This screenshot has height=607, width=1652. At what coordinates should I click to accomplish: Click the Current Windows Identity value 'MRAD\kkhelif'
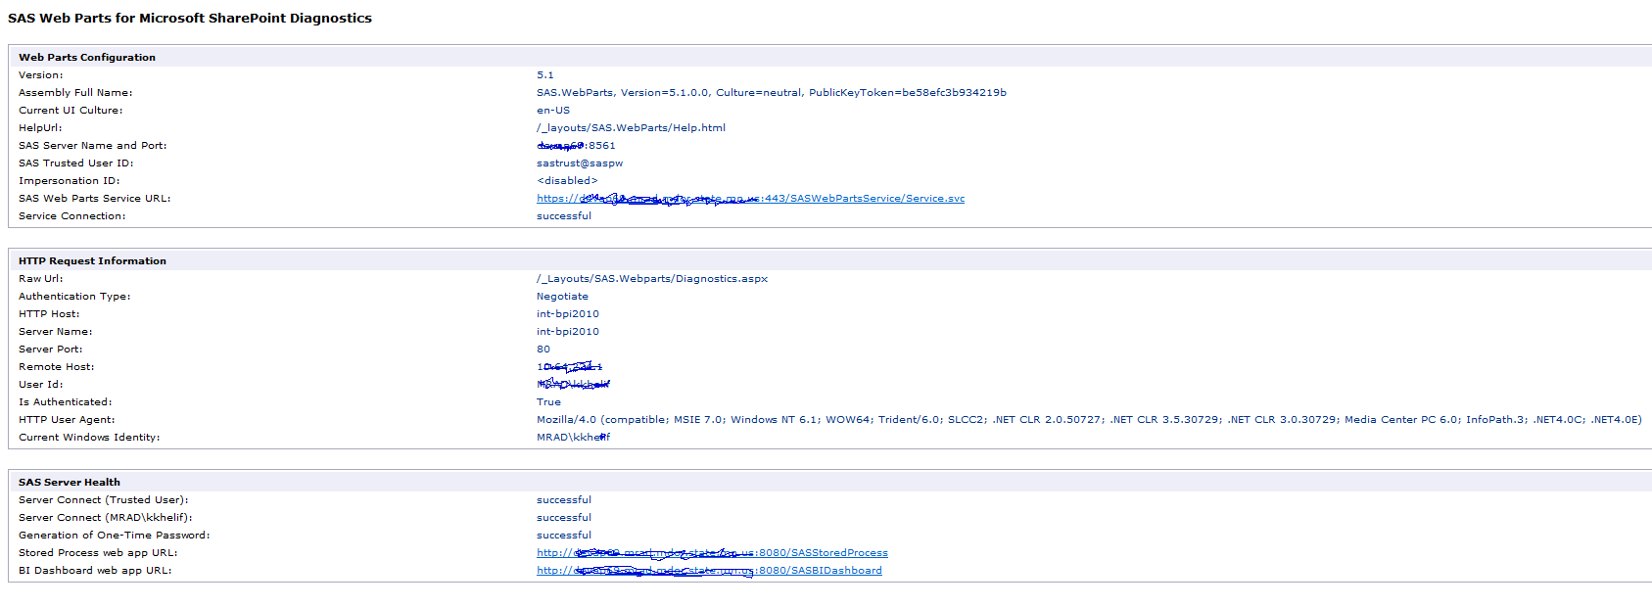click(x=573, y=438)
